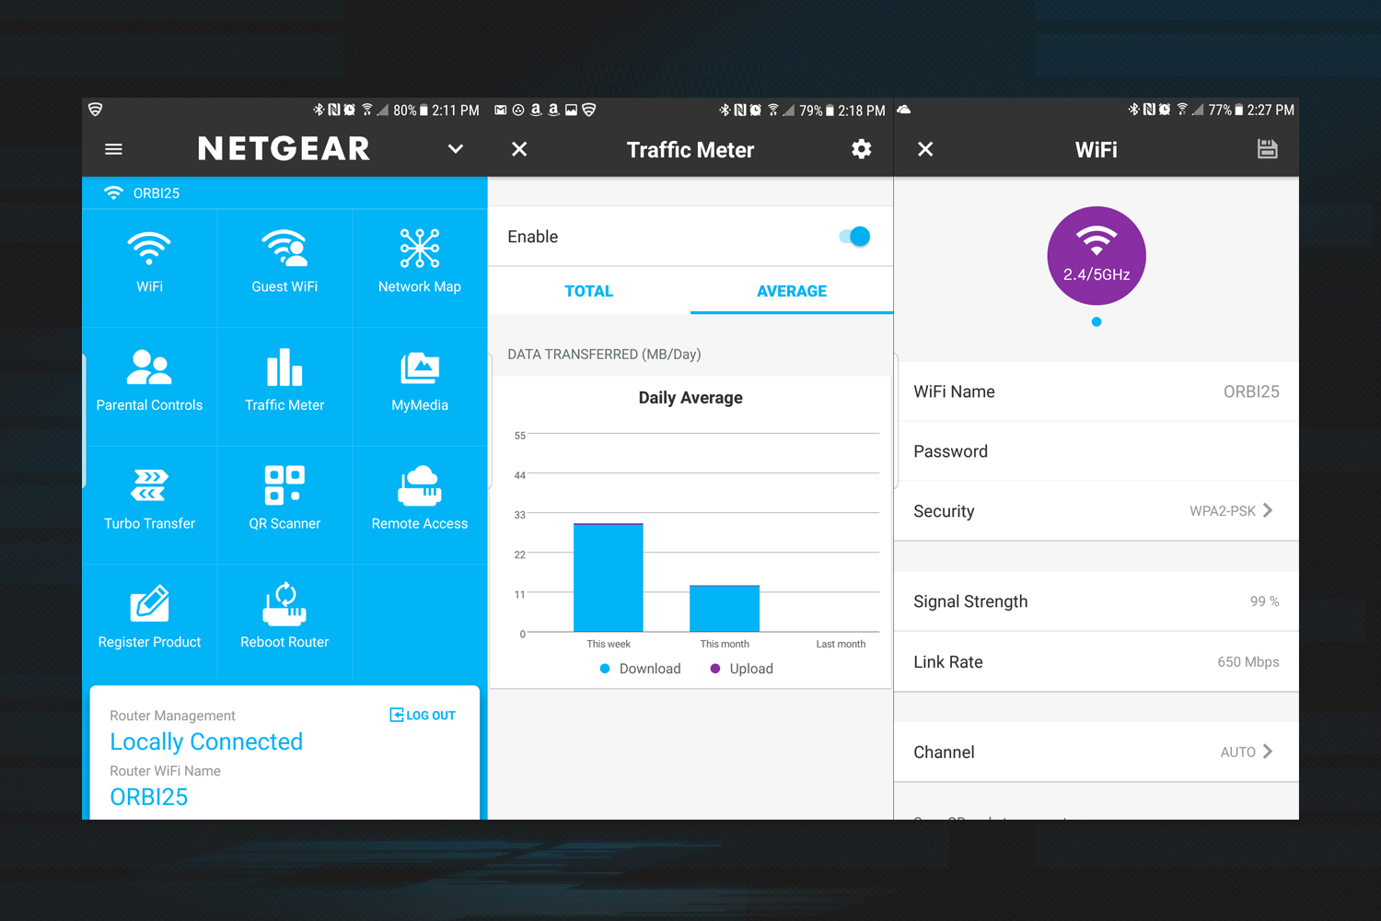The width and height of the screenshot is (1381, 921).
Task: Switch to the AVERAGE tab
Action: pos(792,291)
